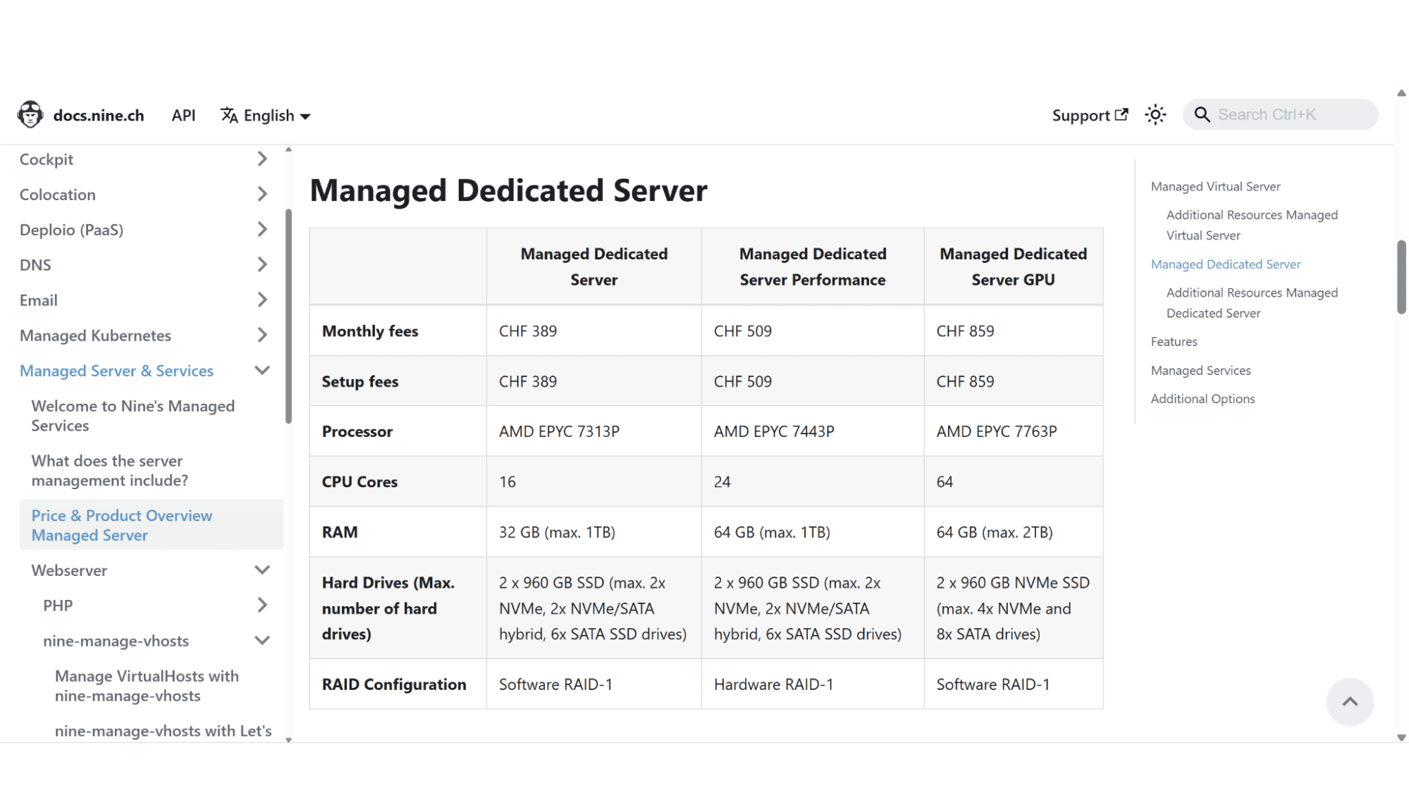Click the main page scrollbar thumb
This screenshot has width=1409, height=793.
point(1401,277)
